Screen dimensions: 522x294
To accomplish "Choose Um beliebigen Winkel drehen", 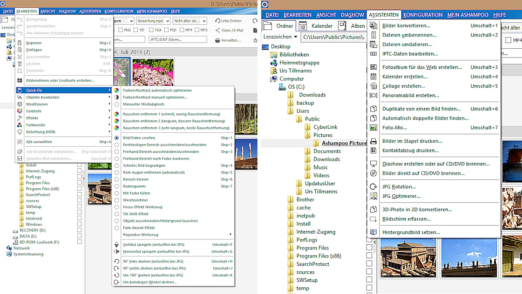I will (173, 282).
